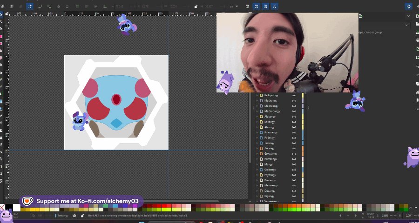Screen dimensions: 419x223
Task: Show the Growlangy layer
Action: [294, 154]
